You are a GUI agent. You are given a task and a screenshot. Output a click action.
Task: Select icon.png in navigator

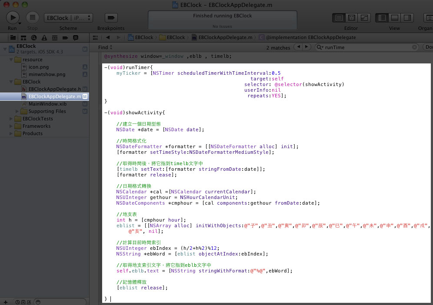38,67
